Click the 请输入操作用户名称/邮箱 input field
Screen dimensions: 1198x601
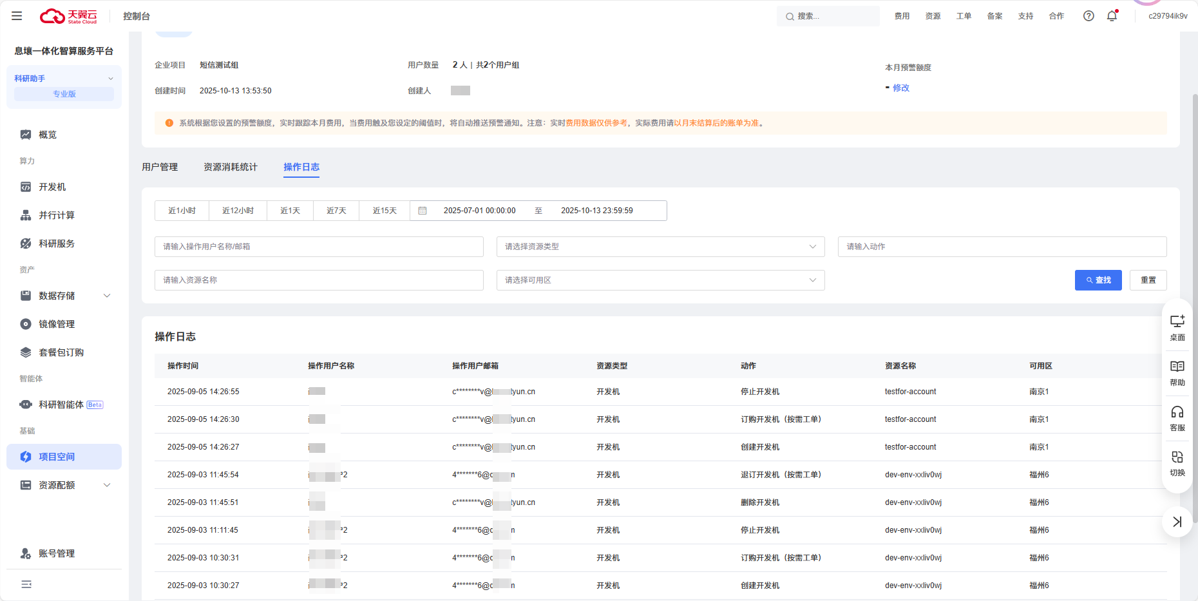click(319, 247)
